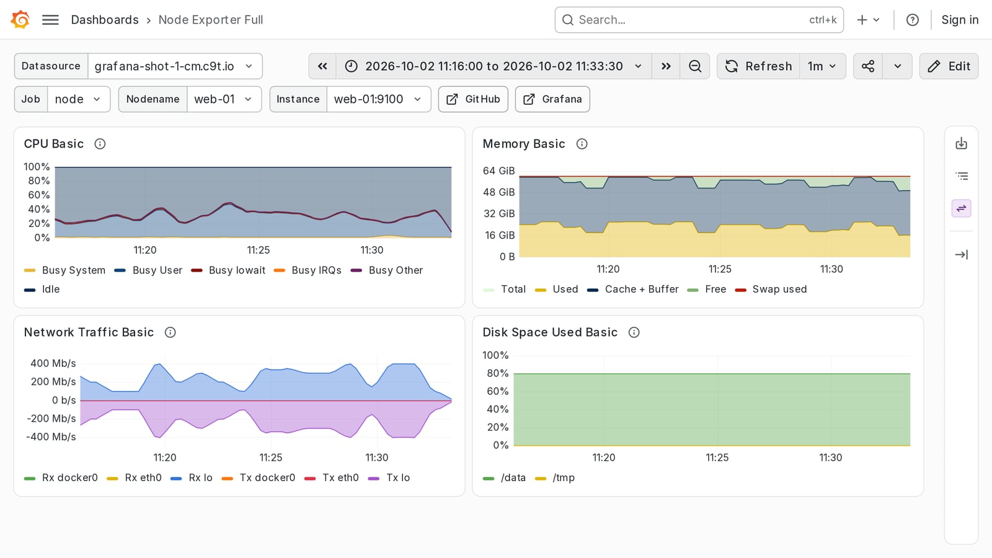Shift time range backward with double-left arrows
The height and width of the screenshot is (558, 992).
[322, 66]
